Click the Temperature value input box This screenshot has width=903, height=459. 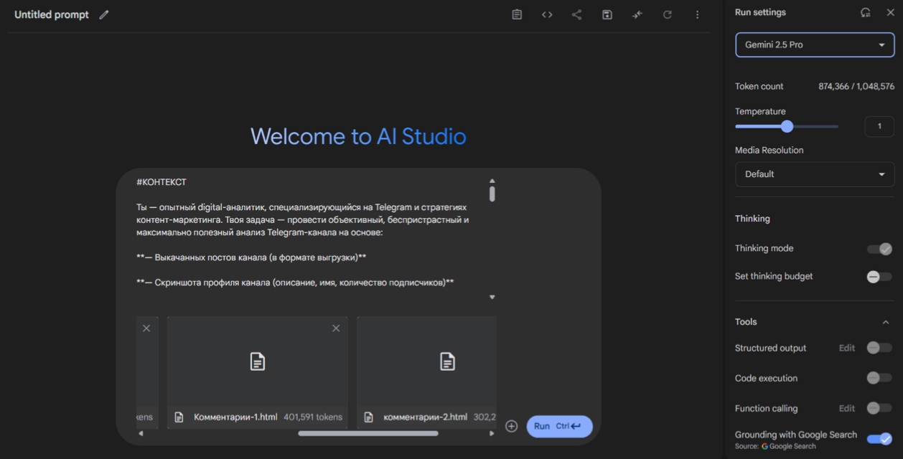point(879,126)
